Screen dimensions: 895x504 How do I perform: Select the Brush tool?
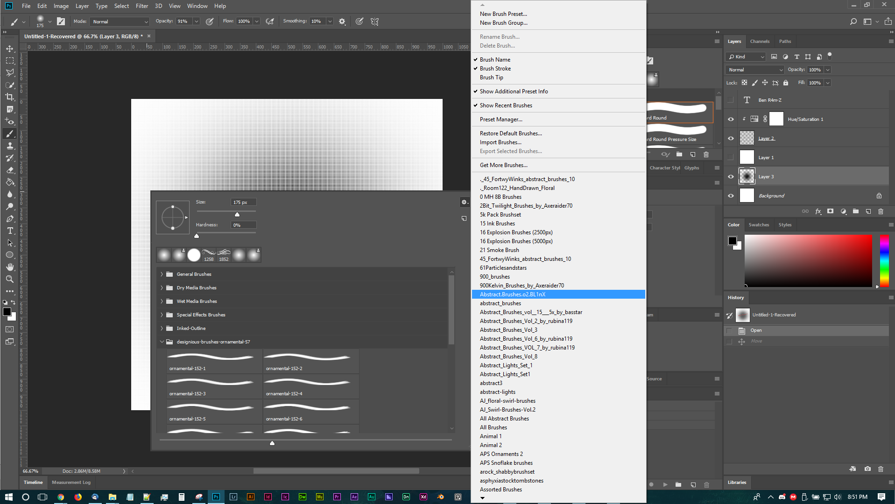click(x=9, y=133)
